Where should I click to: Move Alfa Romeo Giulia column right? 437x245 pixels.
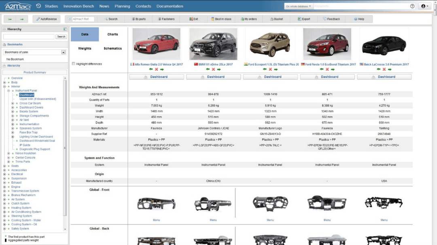[162, 69]
